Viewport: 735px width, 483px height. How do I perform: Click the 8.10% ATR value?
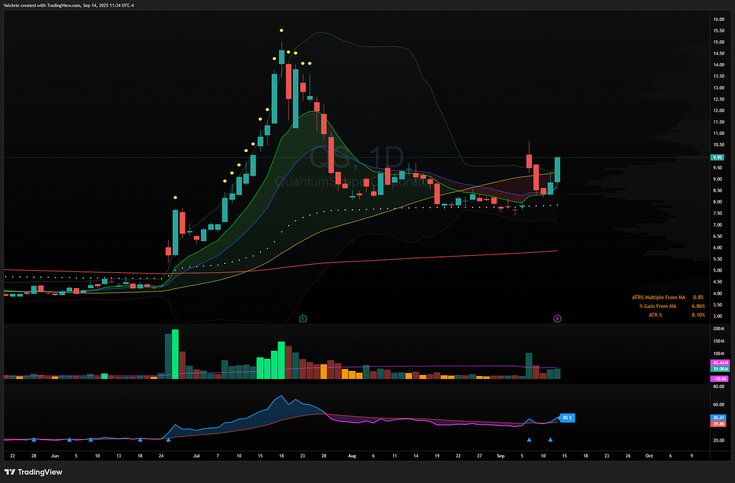tap(698, 315)
